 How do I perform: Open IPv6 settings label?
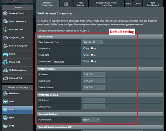12,118
